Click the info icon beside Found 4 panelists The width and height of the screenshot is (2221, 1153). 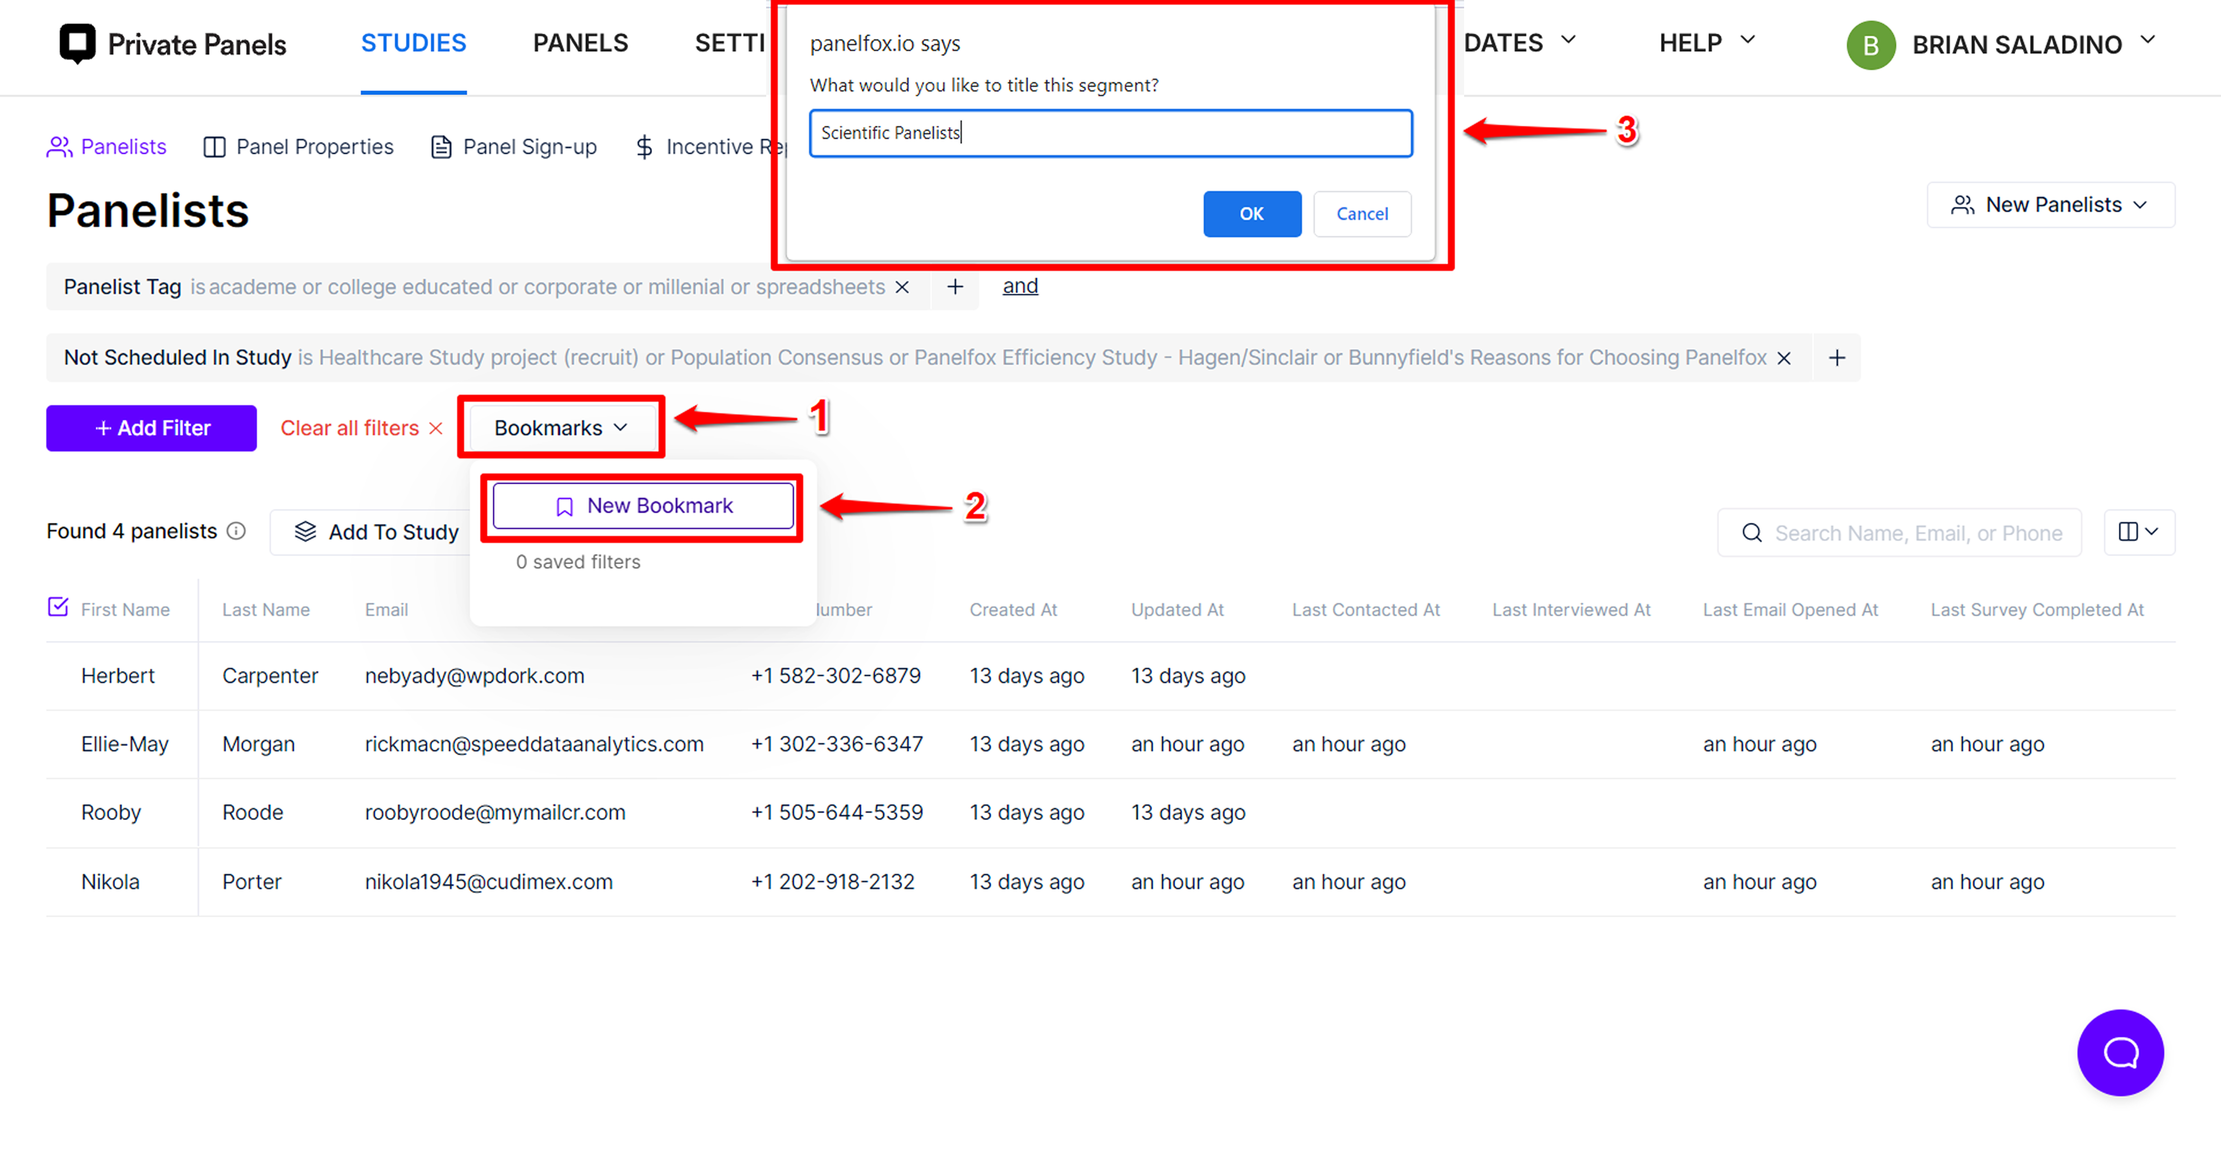click(236, 531)
